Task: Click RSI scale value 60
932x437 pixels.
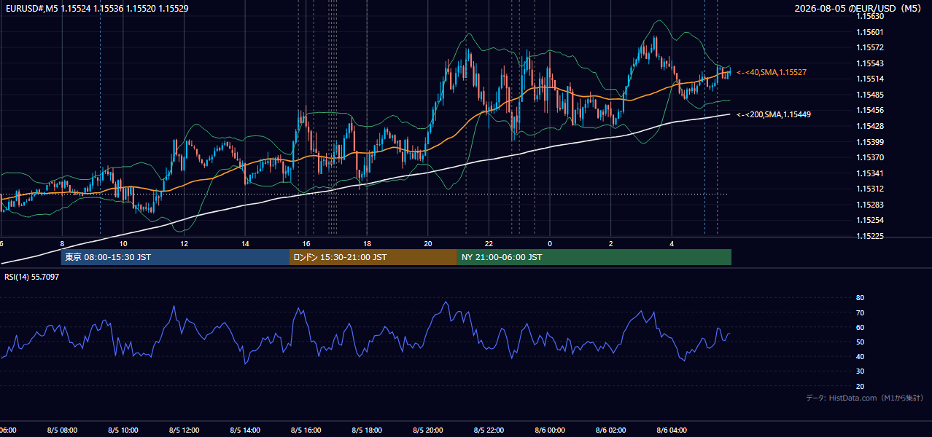Action: (x=860, y=327)
